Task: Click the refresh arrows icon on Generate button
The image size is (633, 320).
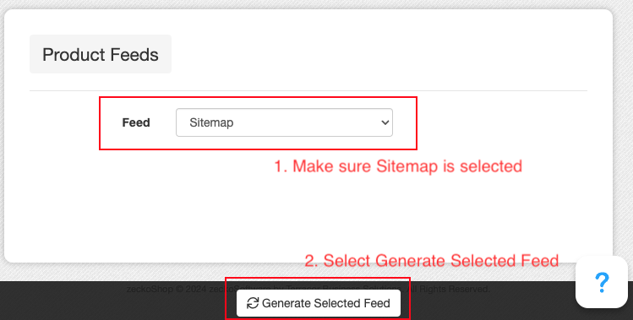Action: click(253, 303)
